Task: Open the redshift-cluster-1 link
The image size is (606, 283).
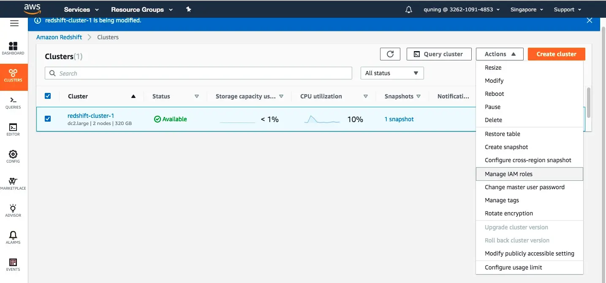Action: [91, 116]
